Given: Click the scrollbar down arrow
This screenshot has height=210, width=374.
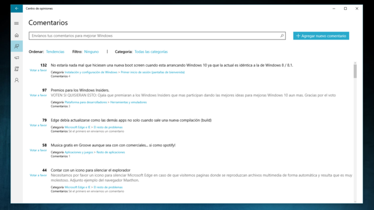Looking at the screenshot, I should (355, 201).
